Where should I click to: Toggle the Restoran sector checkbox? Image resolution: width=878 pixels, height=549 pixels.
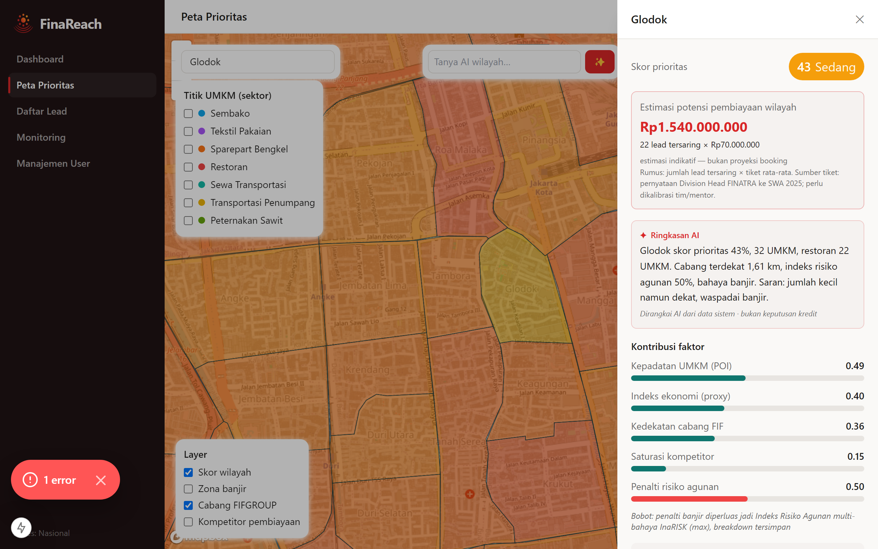(188, 167)
